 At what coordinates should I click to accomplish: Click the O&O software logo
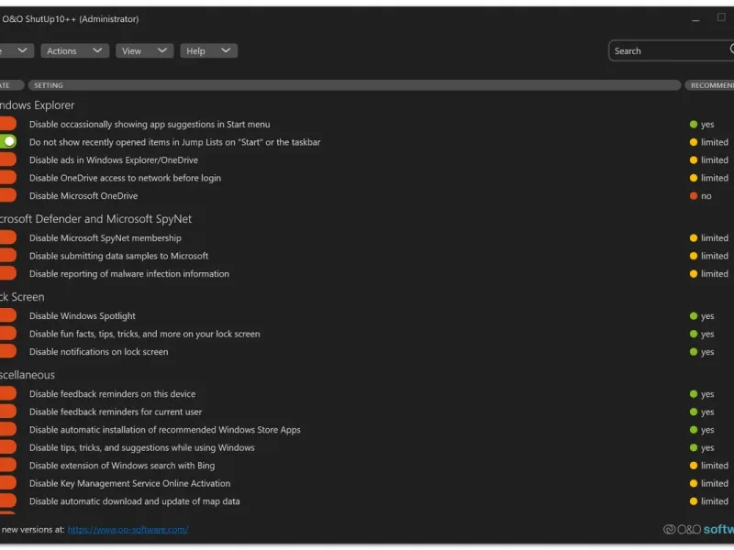(x=698, y=529)
